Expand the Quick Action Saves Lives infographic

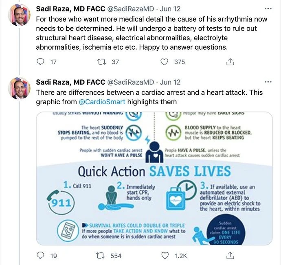[x=154, y=178]
